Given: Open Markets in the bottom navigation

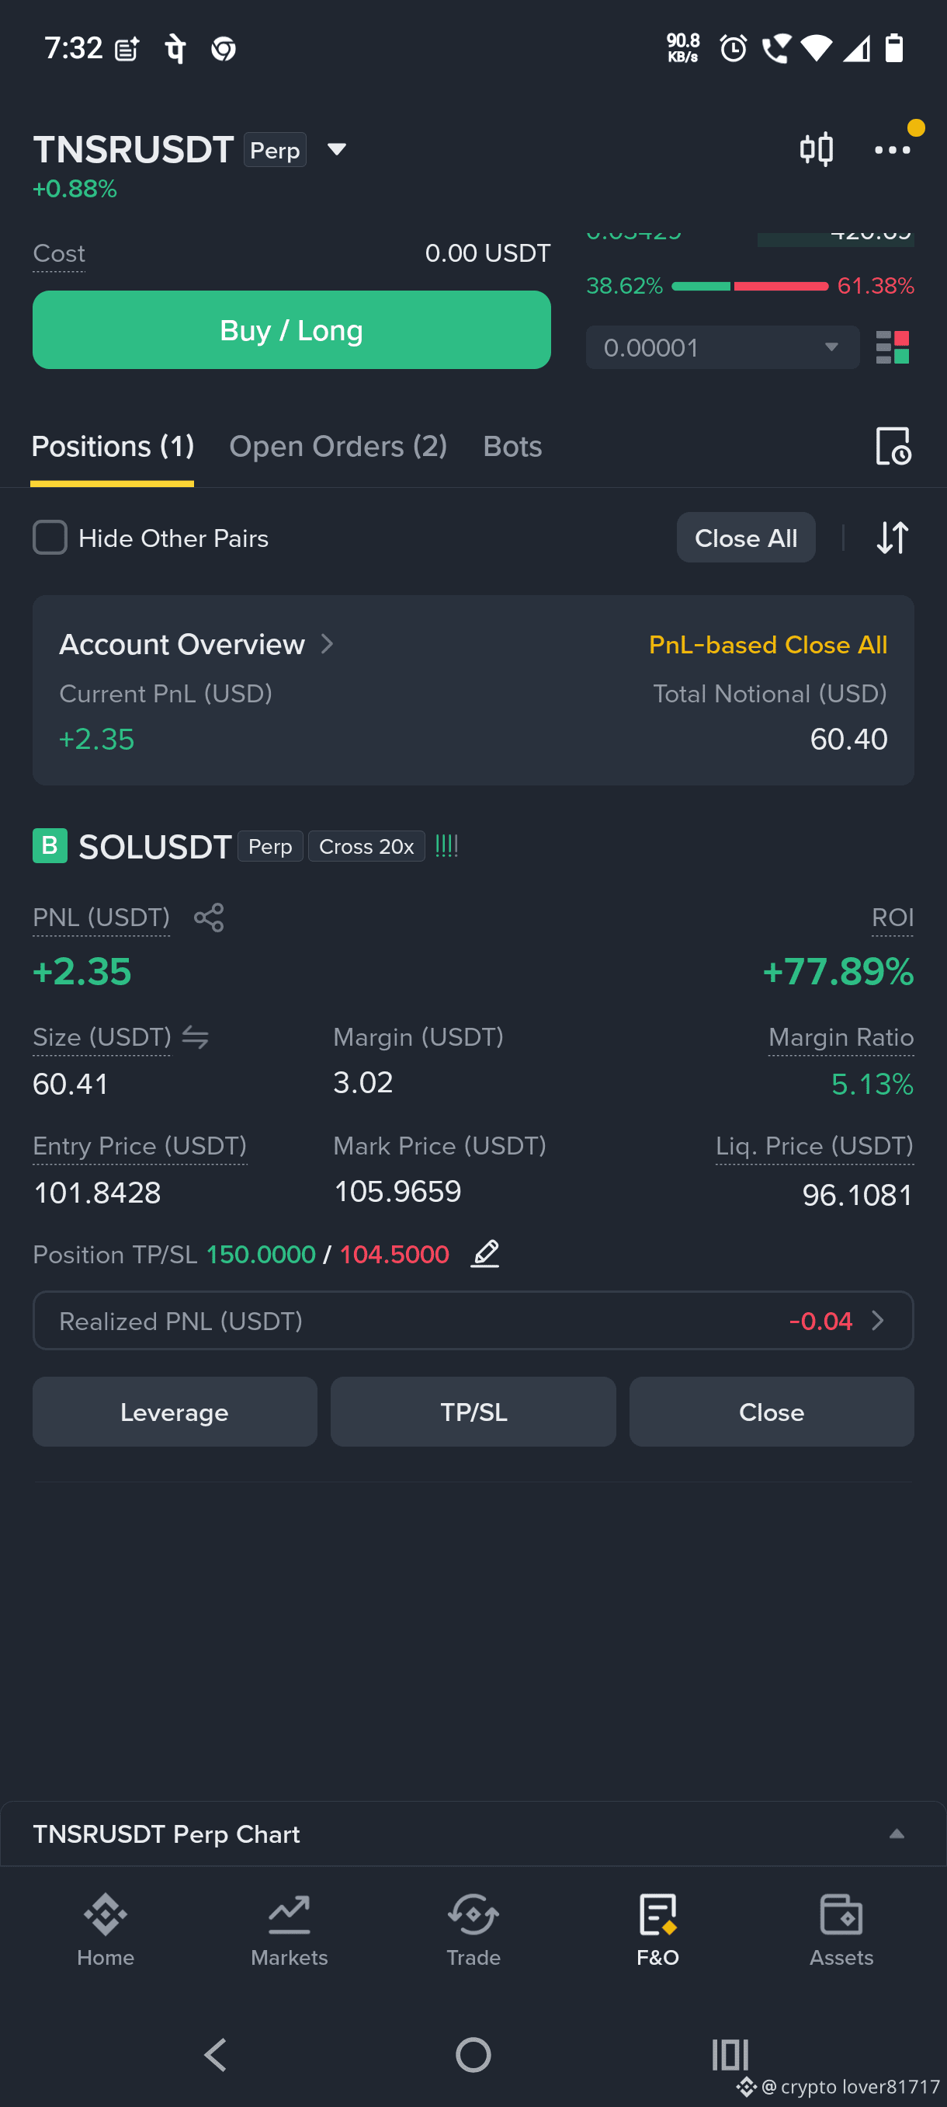Looking at the screenshot, I should (x=290, y=1931).
